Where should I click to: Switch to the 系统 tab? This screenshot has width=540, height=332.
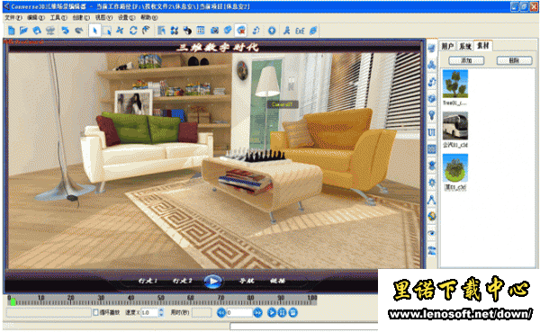pos(465,46)
